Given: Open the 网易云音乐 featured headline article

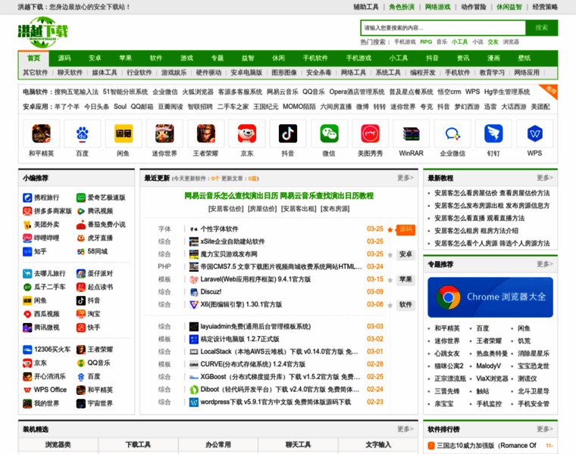Looking at the screenshot, I should click(279, 196).
